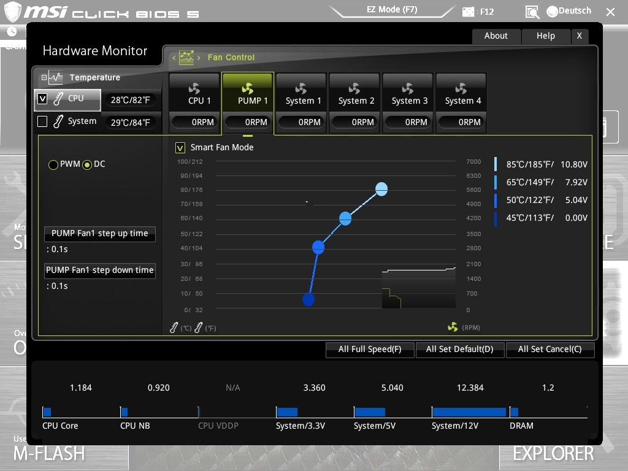Click the 85°C top fan curve point

[381, 190]
